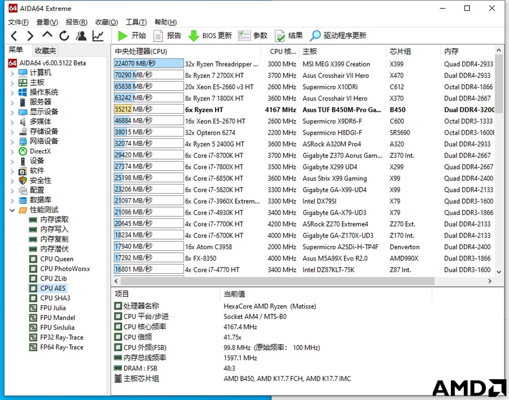Select CPU SHA3 benchmark
The height and width of the screenshot is (400, 509).
click(x=55, y=298)
